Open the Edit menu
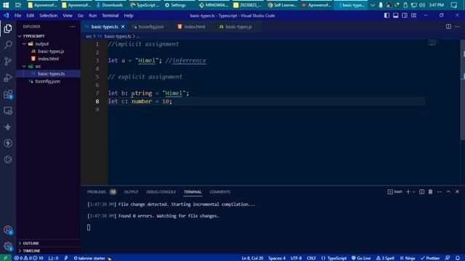 point(31,15)
